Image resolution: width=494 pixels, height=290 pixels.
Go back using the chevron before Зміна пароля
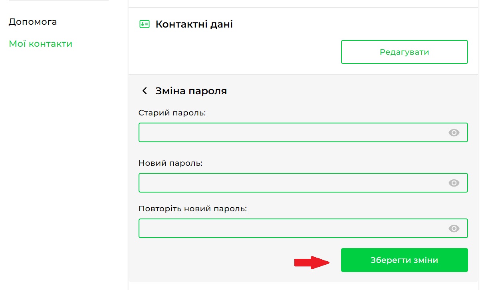pos(145,91)
